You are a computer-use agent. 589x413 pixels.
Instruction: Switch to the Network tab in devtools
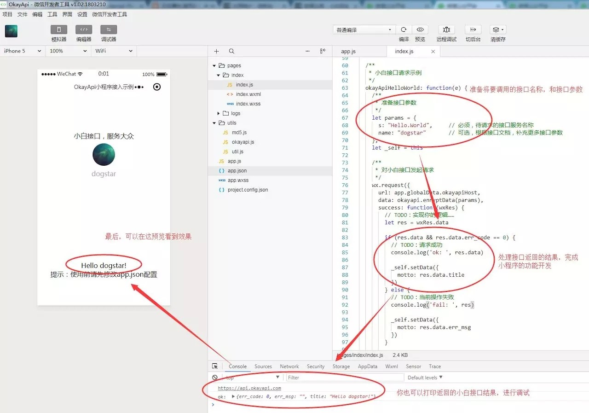tap(289, 366)
